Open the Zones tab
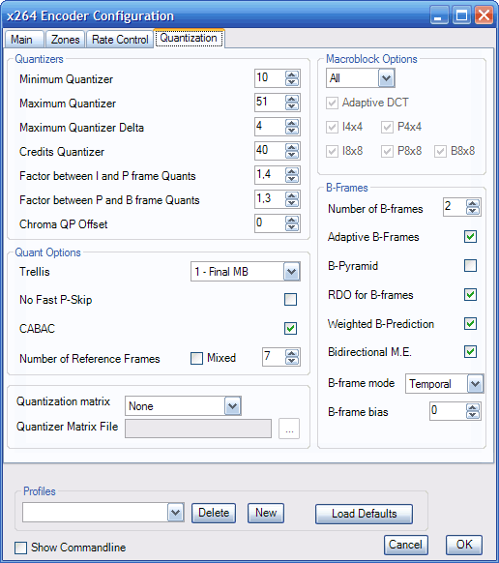Image resolution: width=499 pixels, height=563 pixels. pyautogui.click(x=65, y=39)
